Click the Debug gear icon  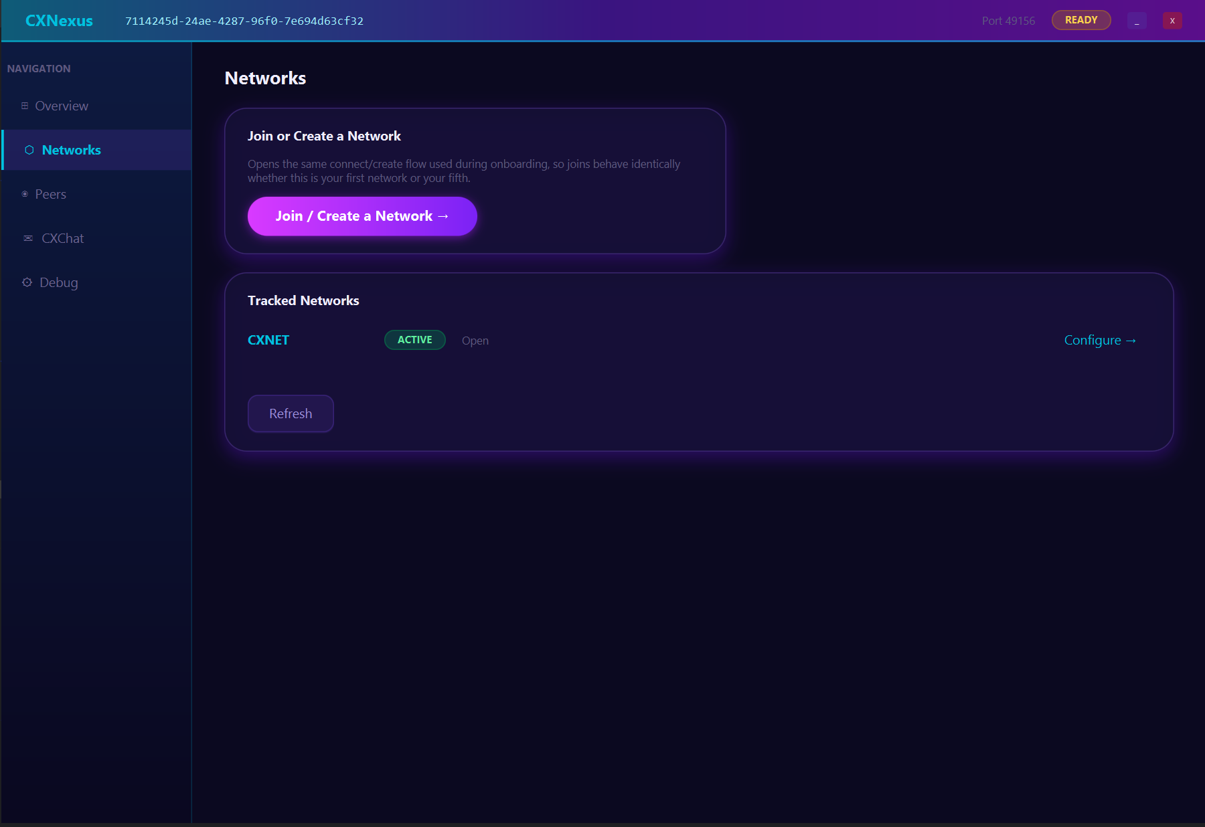(x=27, y=282)
